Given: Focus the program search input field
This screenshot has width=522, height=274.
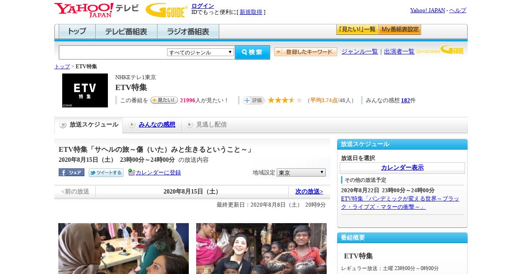Looking at the screenshot, I should (113, 53).
